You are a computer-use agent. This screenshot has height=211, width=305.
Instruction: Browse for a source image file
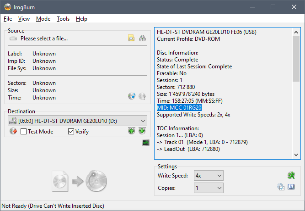point(131,38)
